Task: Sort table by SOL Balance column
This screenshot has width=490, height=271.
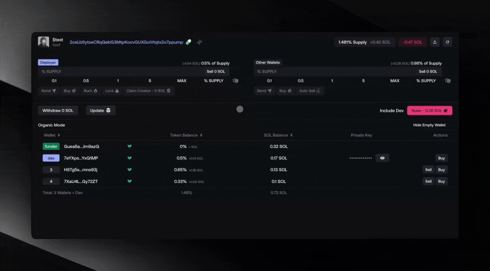Action: pos(278,135)
